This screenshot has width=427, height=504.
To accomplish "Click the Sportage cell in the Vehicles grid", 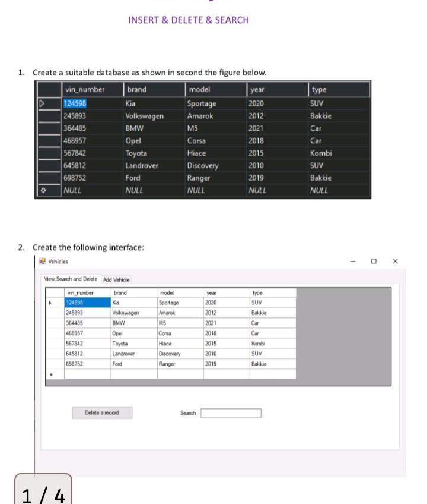I will 180,303.
